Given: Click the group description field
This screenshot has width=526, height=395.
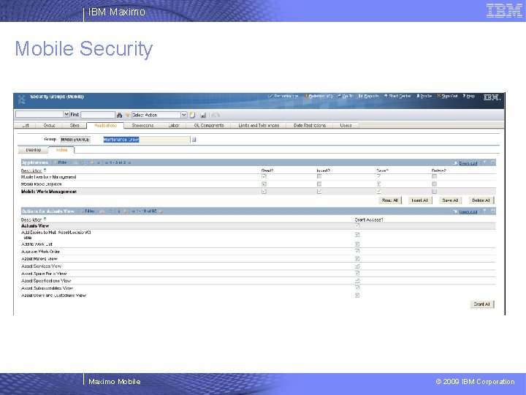Looking at the screenshot, I should (146, 140).
